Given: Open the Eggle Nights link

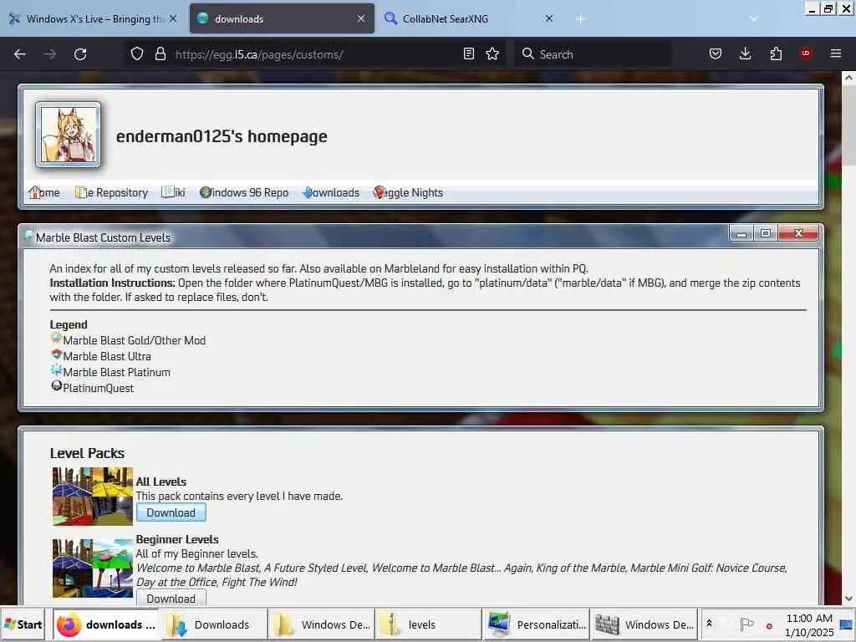Looking at the screenshot, I should coord(408,193).
